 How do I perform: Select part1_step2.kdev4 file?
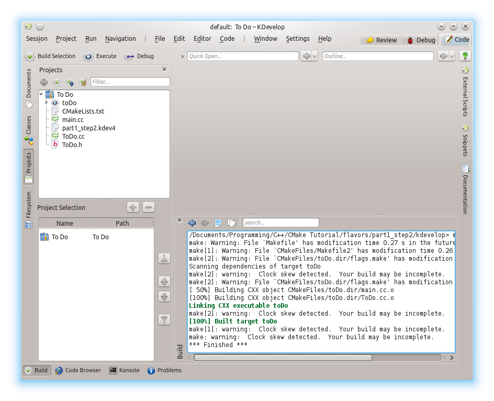(x=89, y=128)
